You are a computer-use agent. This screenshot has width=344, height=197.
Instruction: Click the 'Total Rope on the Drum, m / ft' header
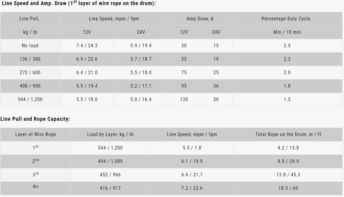click(x=288, y=134)
